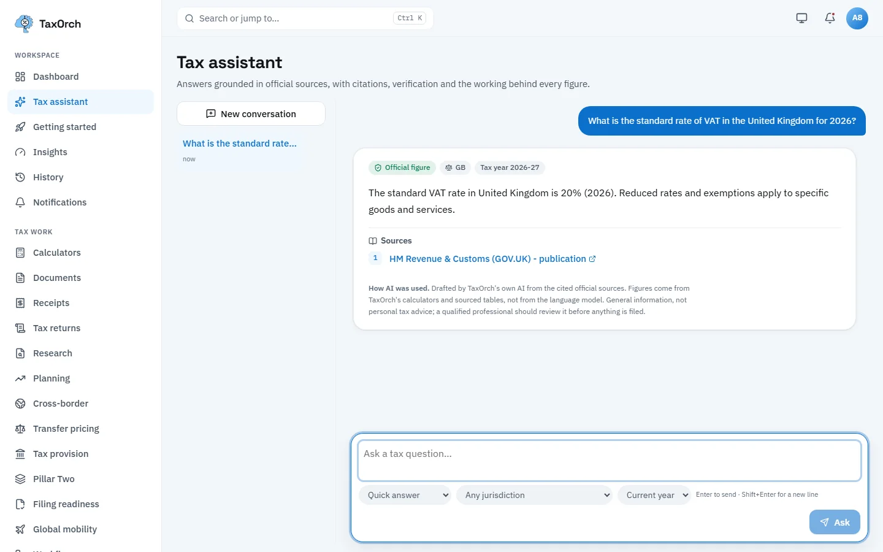Click the Calculators icon in sidebar
Screen dimensions: 883x552
(x=20, y=253)
